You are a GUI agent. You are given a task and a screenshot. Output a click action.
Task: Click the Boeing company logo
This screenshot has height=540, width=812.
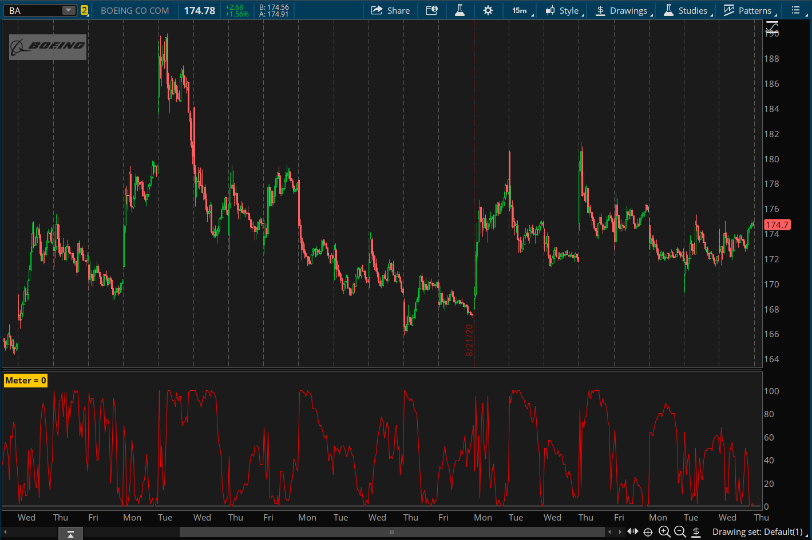[x=47, y=47]
